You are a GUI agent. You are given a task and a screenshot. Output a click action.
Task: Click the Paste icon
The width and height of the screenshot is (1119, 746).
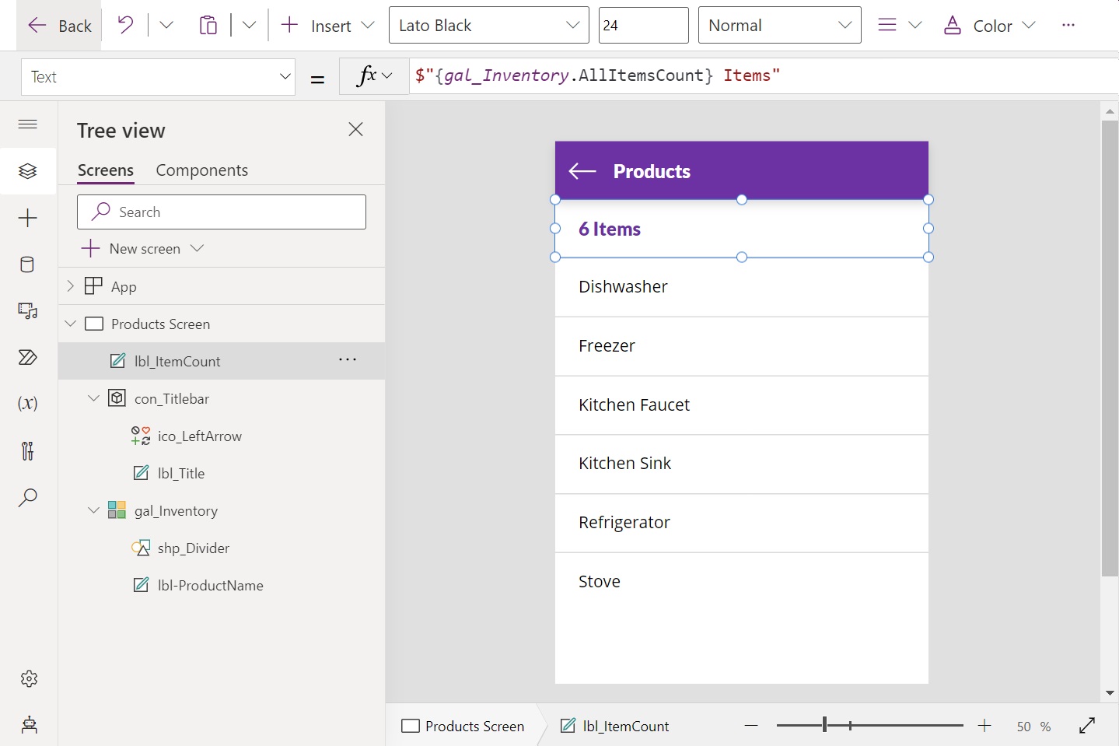click(x=208, y=24)
